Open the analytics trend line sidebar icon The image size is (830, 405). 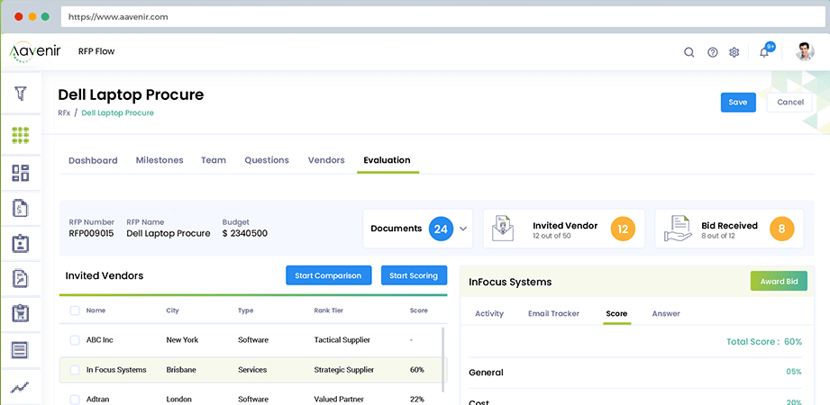[21, 388]
